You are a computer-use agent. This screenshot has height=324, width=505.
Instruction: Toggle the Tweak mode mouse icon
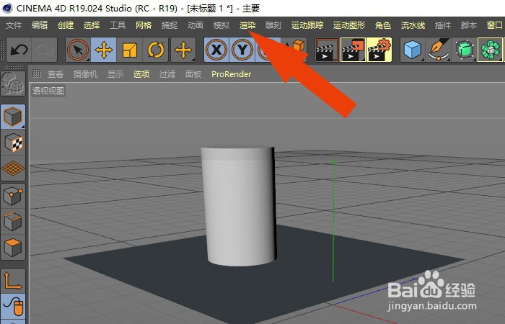(x=13, y=306)
